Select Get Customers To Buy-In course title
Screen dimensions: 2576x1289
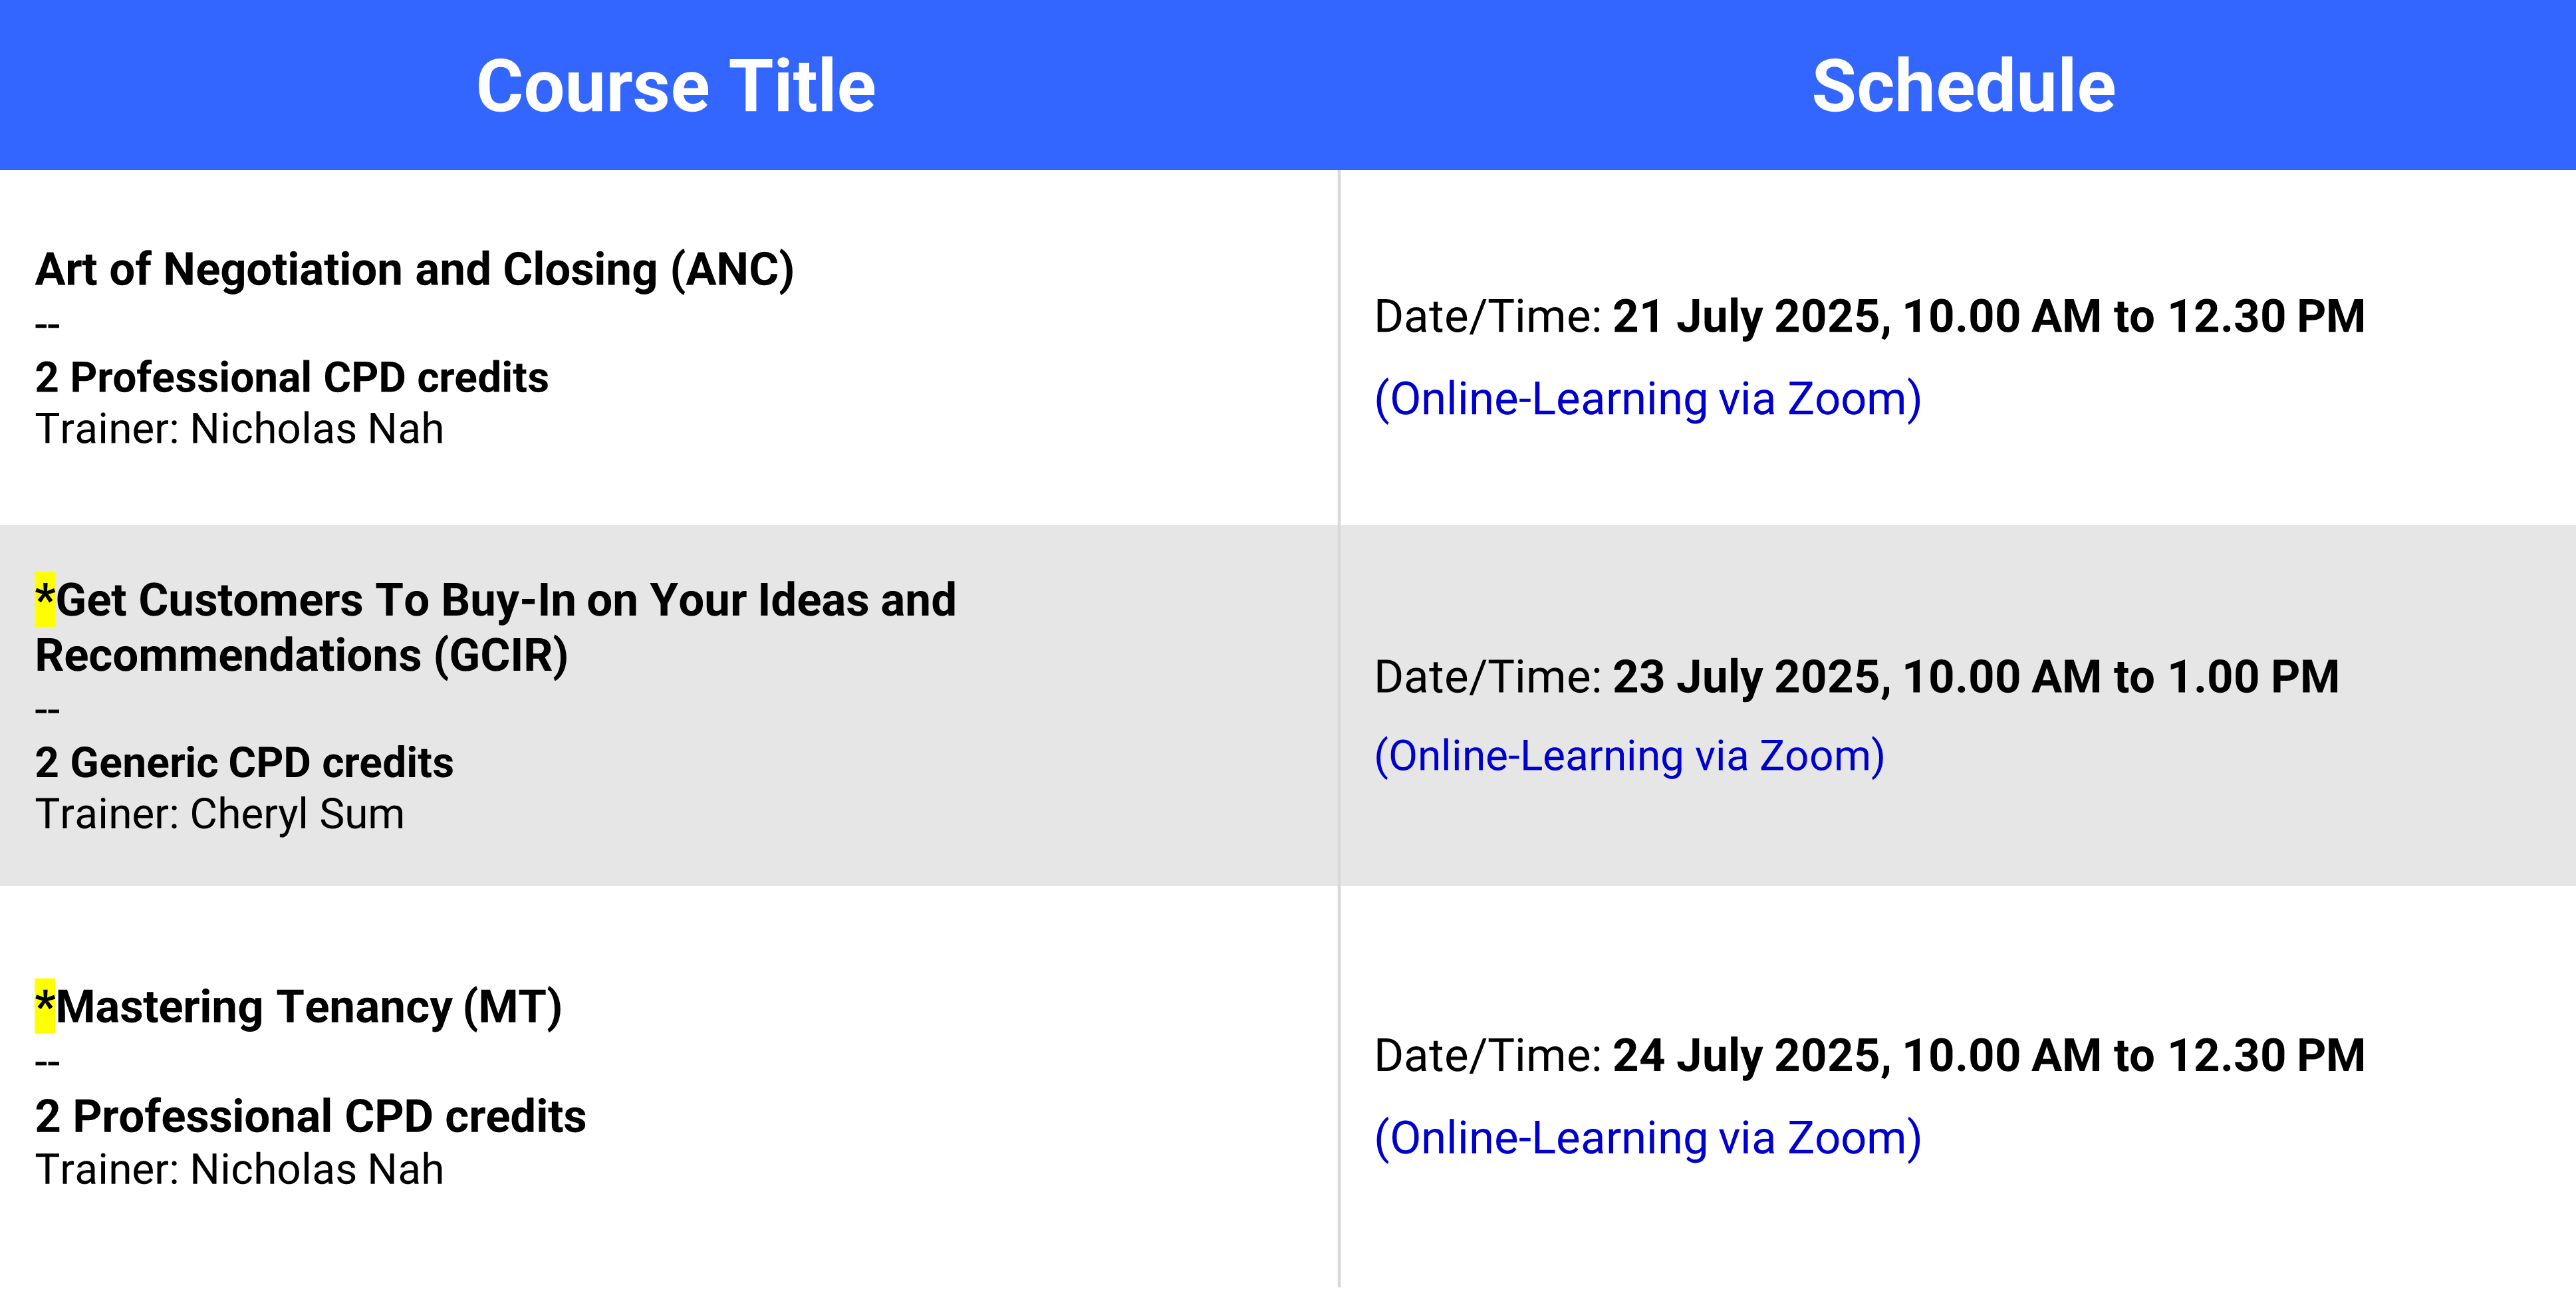pos(496,627)
